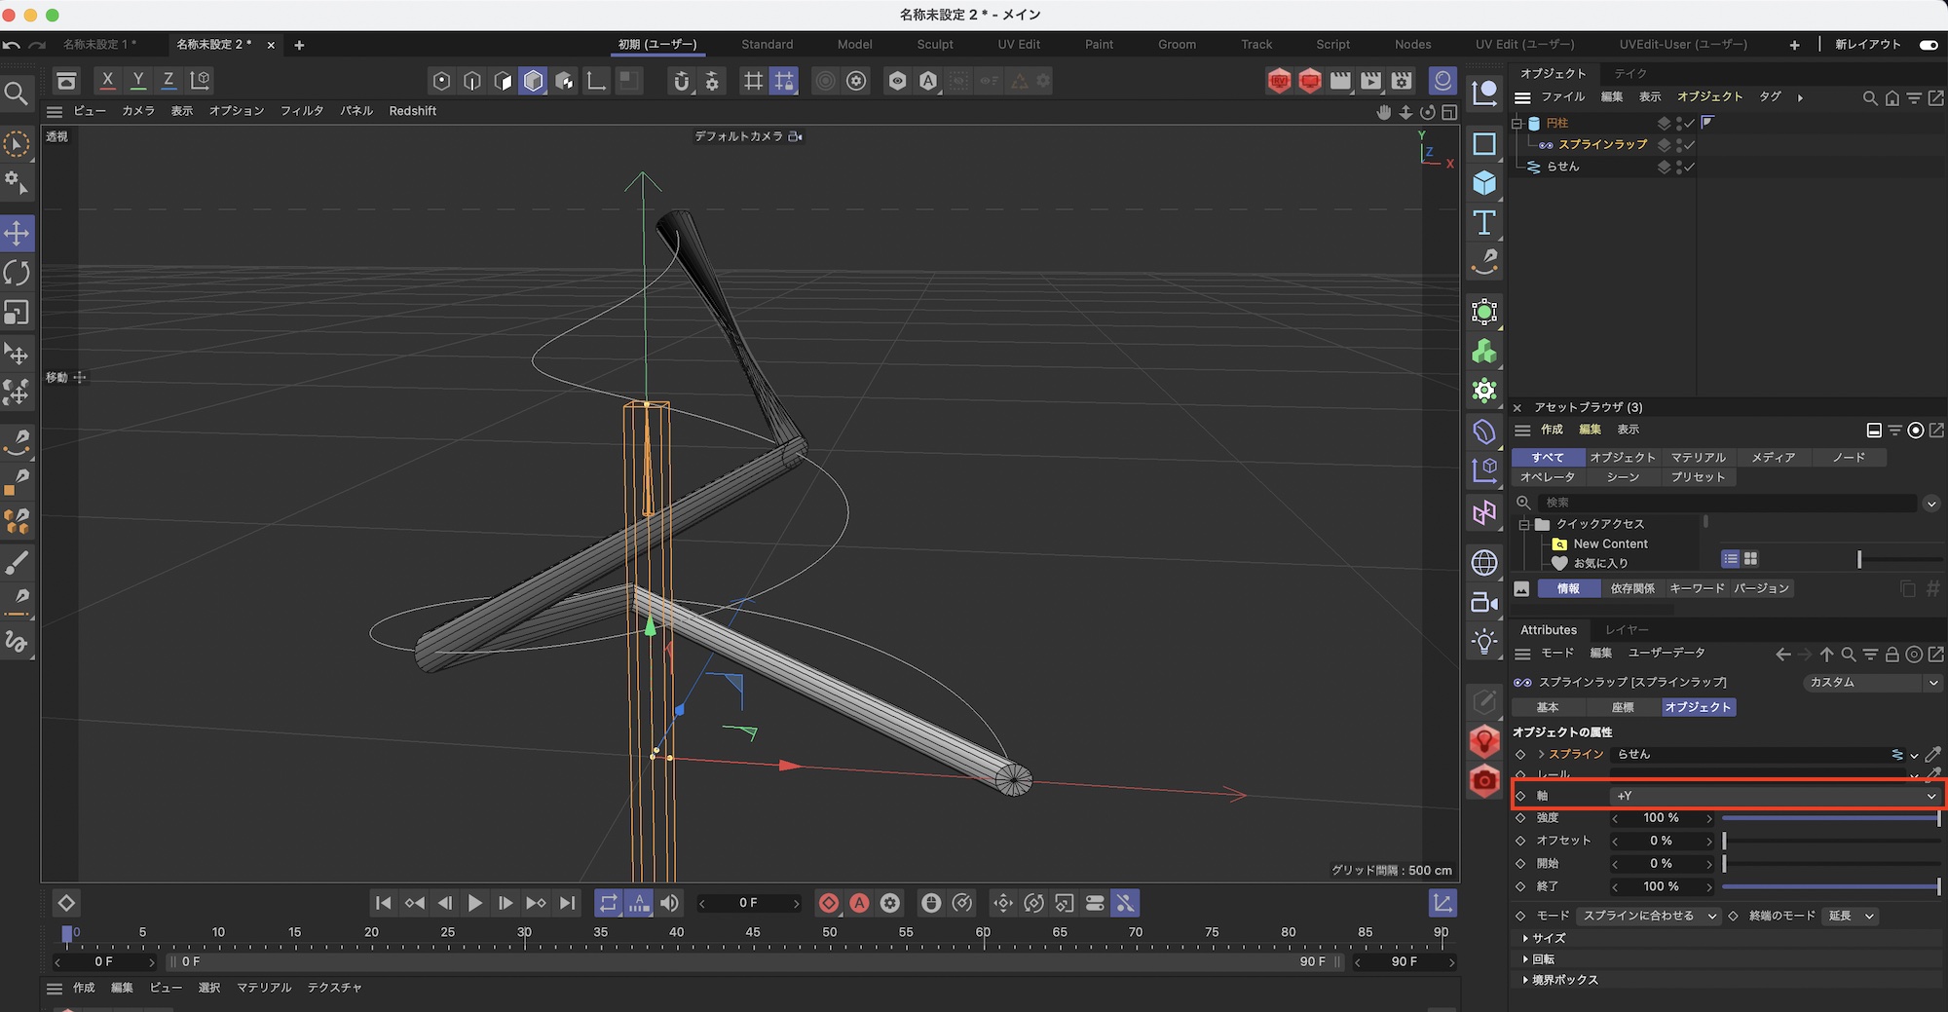Open the モード spline fit dropdown
The width and height of the screenshot is (1948, 1012).
pyautogui.click(x=1647, y=916)
